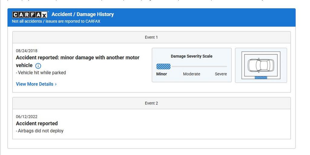Click the 'Damage Severity Scale' title

(192, 56)
